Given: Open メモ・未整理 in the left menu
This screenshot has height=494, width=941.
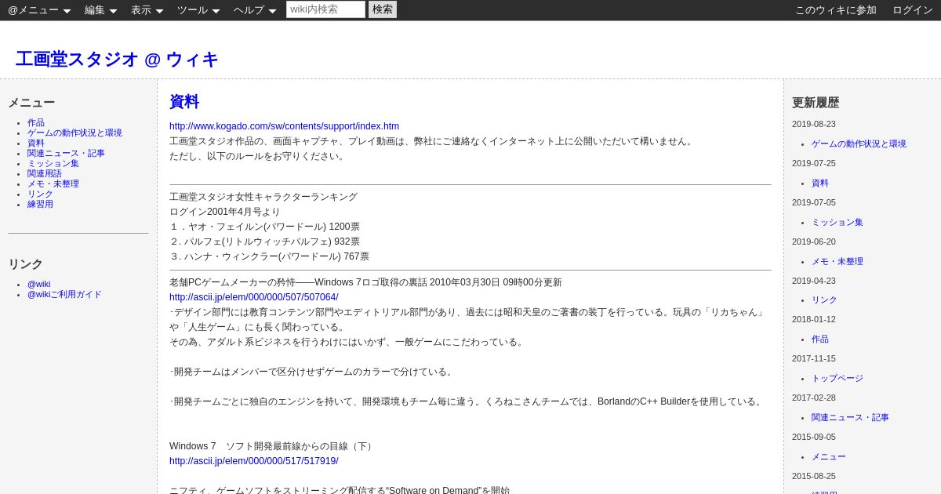Looking at the screenshot, I should tap(53, 184).
